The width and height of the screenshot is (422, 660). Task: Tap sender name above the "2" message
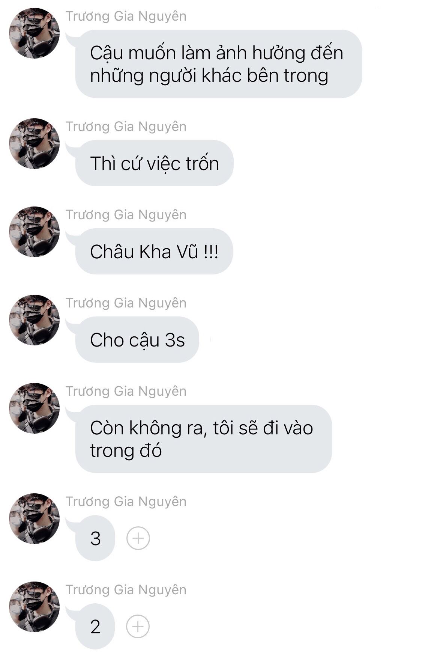(x=126, y=590)
